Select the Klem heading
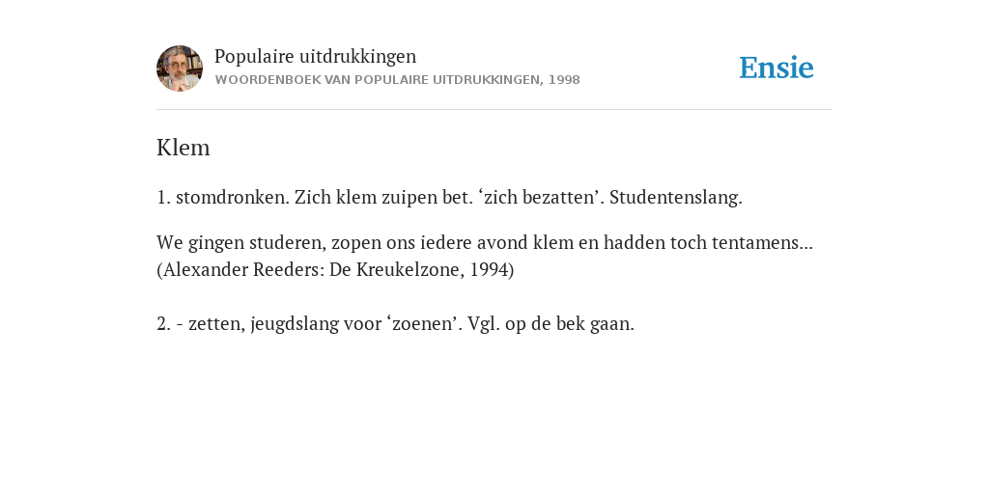 (183, 148)
